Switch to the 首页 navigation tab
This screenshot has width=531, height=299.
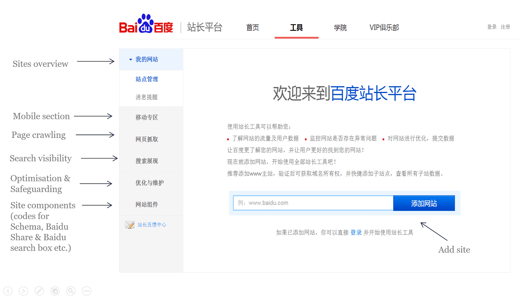pyautogui.click(x=253, y=28)
